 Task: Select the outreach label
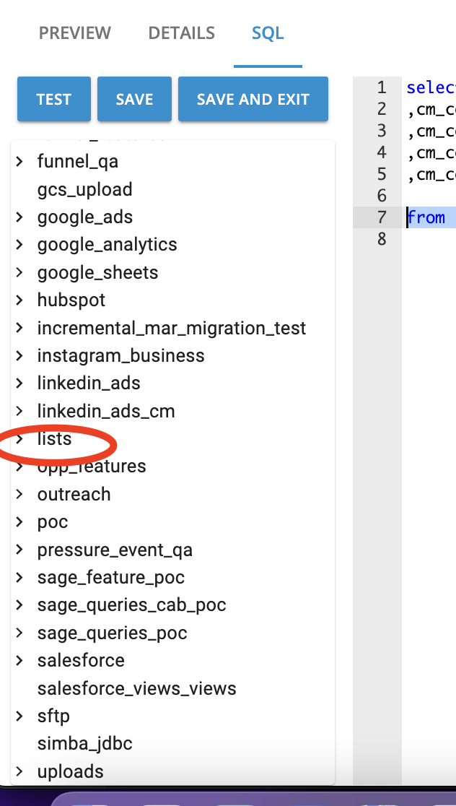coord(74,495)
